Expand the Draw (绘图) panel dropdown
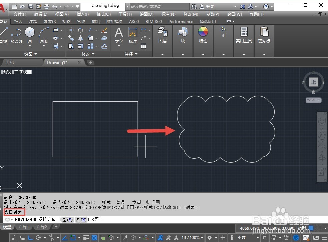The image size is (328, 242). (x=31, y=54)
